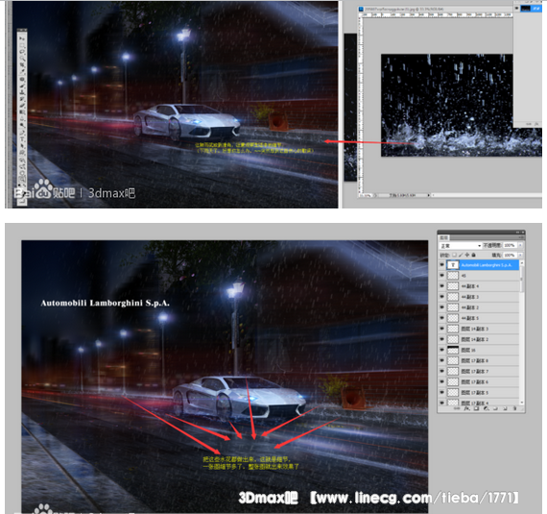Toggle the visibility eye of layer 44 副本 2
This screenshot has height=514, width=547.
pos(442,307)
